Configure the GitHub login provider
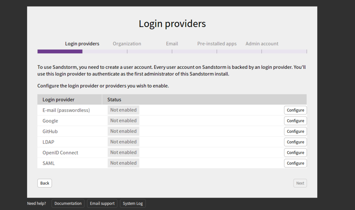 click(295, 131)
